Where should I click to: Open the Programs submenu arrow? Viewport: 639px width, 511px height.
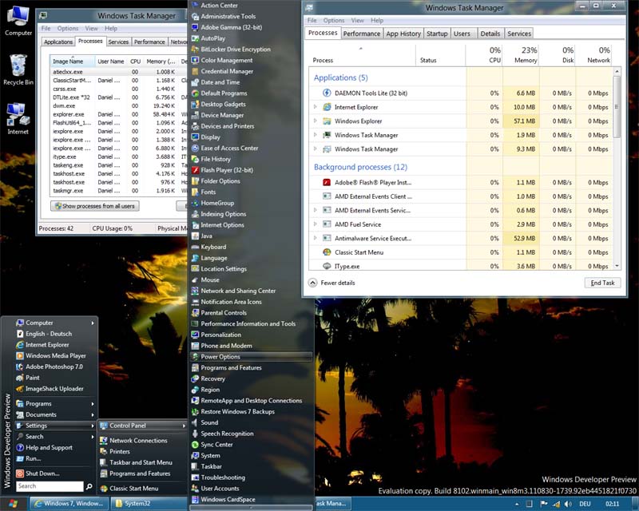(x=93, y=404)
